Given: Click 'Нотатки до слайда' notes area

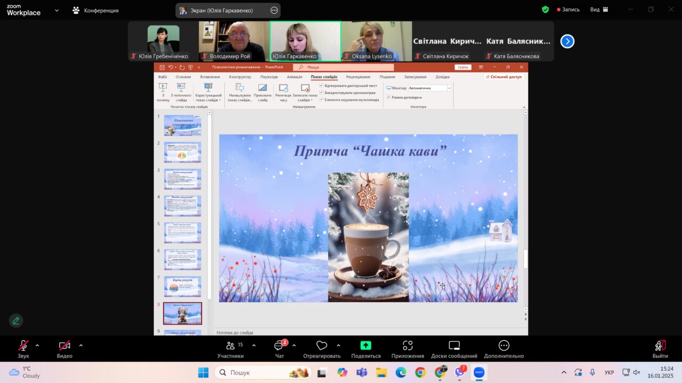Looking at the screenshot, I should pos(235,332).
